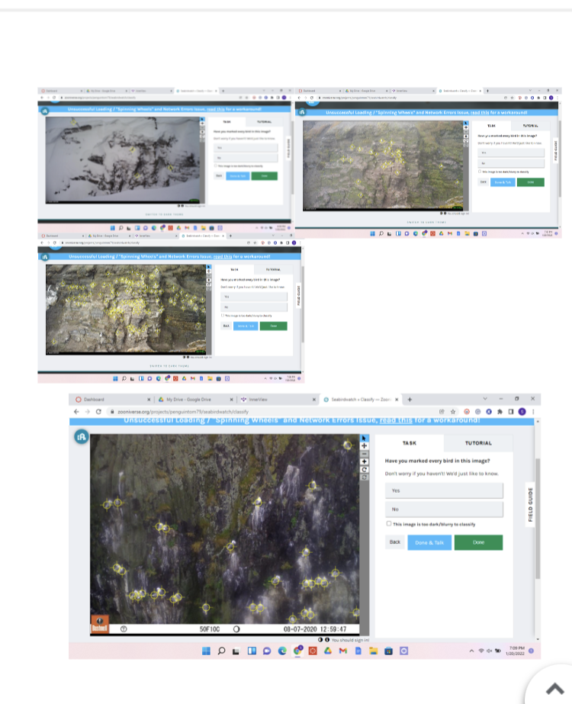Tick the dark/blurry checkbox in large screenshot
The image size is (572, 704).
click(x=389, y=523)
